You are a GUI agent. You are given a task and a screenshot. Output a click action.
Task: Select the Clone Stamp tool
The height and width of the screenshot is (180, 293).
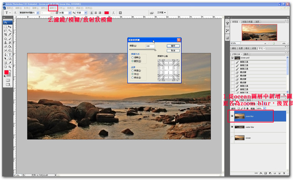coord(5,43)
